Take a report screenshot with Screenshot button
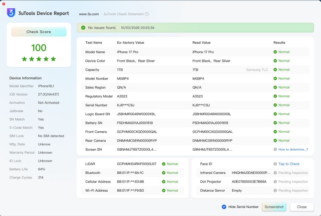 [x=274, y=207]
